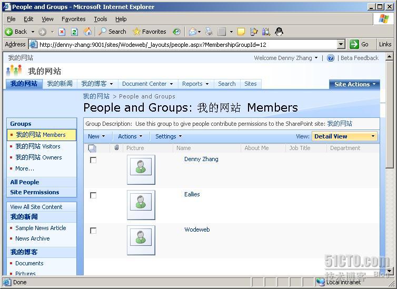397x289 pixels.
Task: Click the Forward arrow icon
Action: pyautogui.click(x=42, y=32)
